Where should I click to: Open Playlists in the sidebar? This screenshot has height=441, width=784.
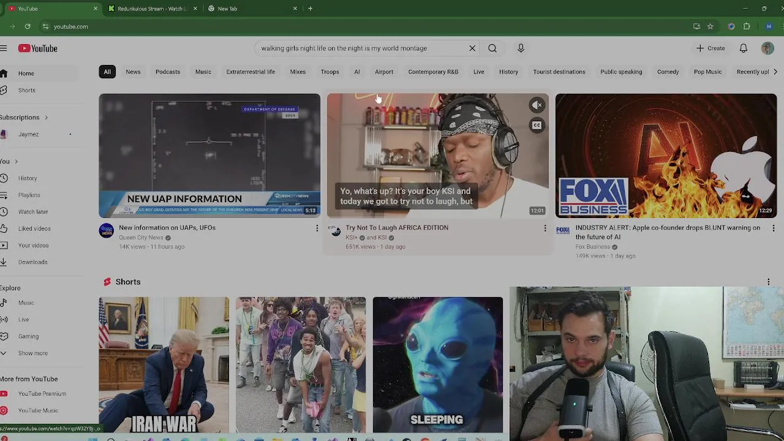click(x=39, y=195)
